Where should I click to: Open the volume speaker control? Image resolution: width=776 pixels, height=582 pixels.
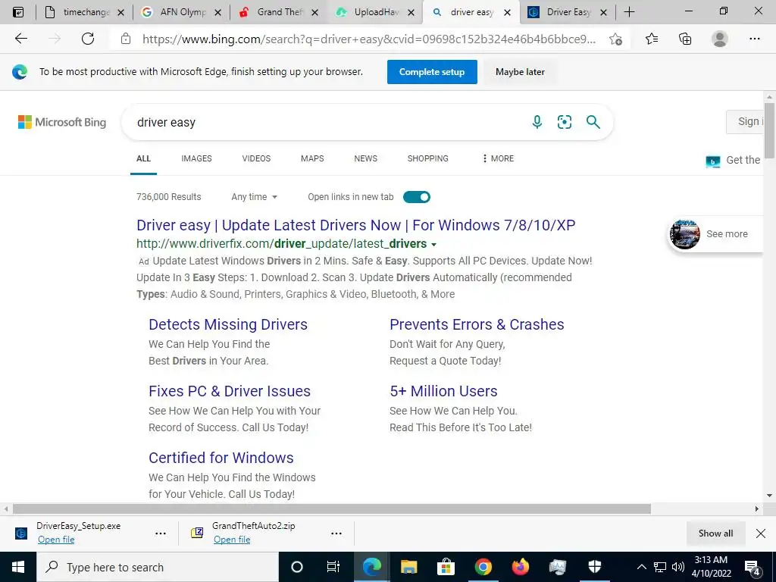[x=678, y=567]
